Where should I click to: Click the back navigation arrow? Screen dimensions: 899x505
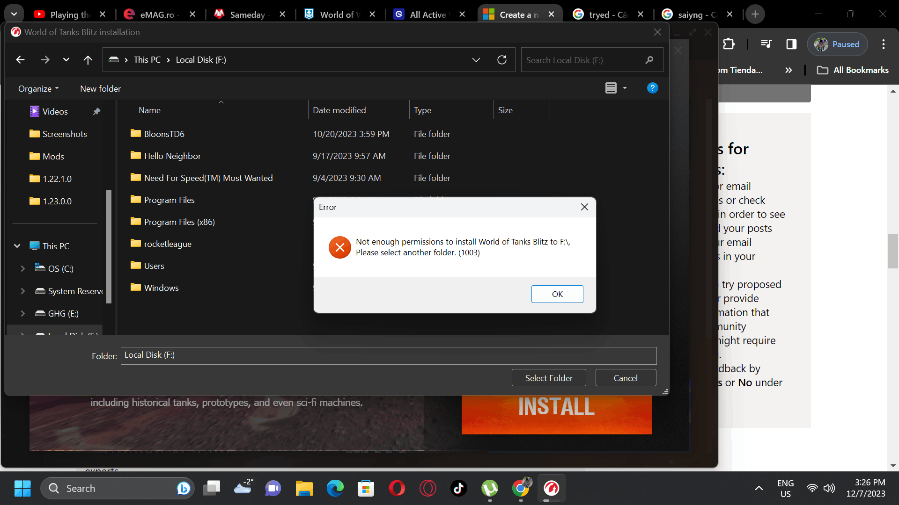click(20, 60)
